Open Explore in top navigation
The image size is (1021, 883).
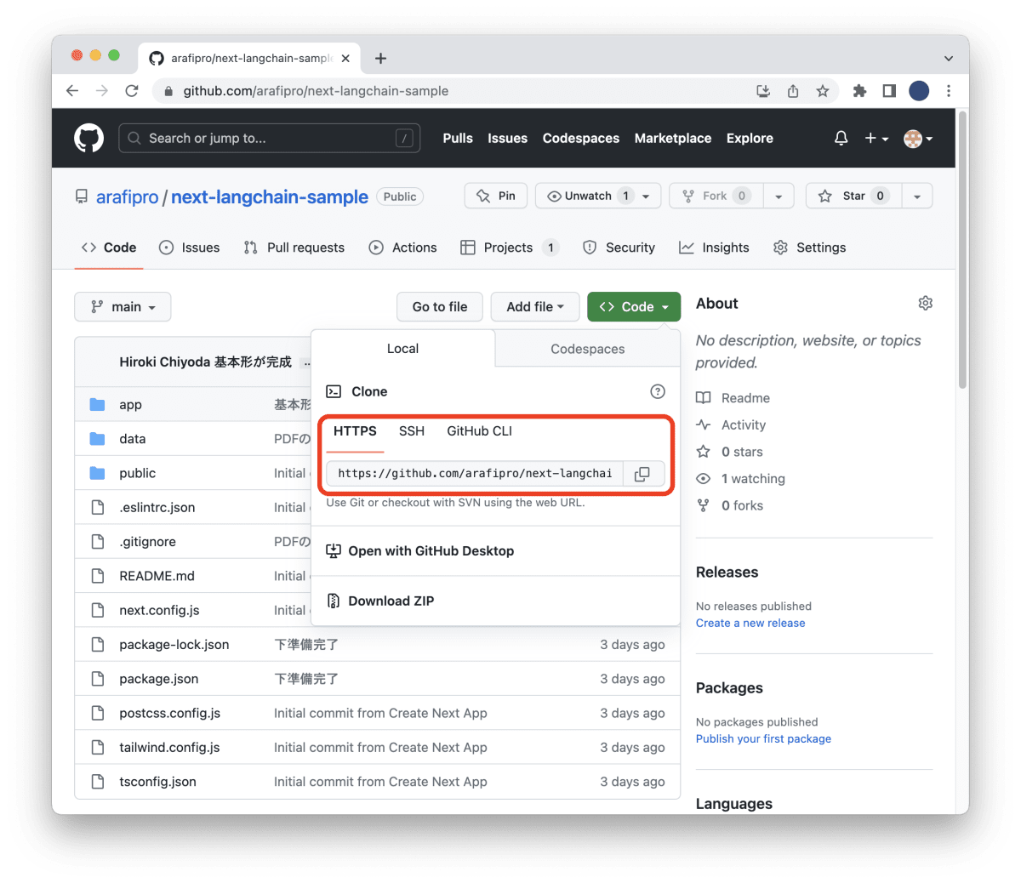pyautogui.click(x=750, y=138)
